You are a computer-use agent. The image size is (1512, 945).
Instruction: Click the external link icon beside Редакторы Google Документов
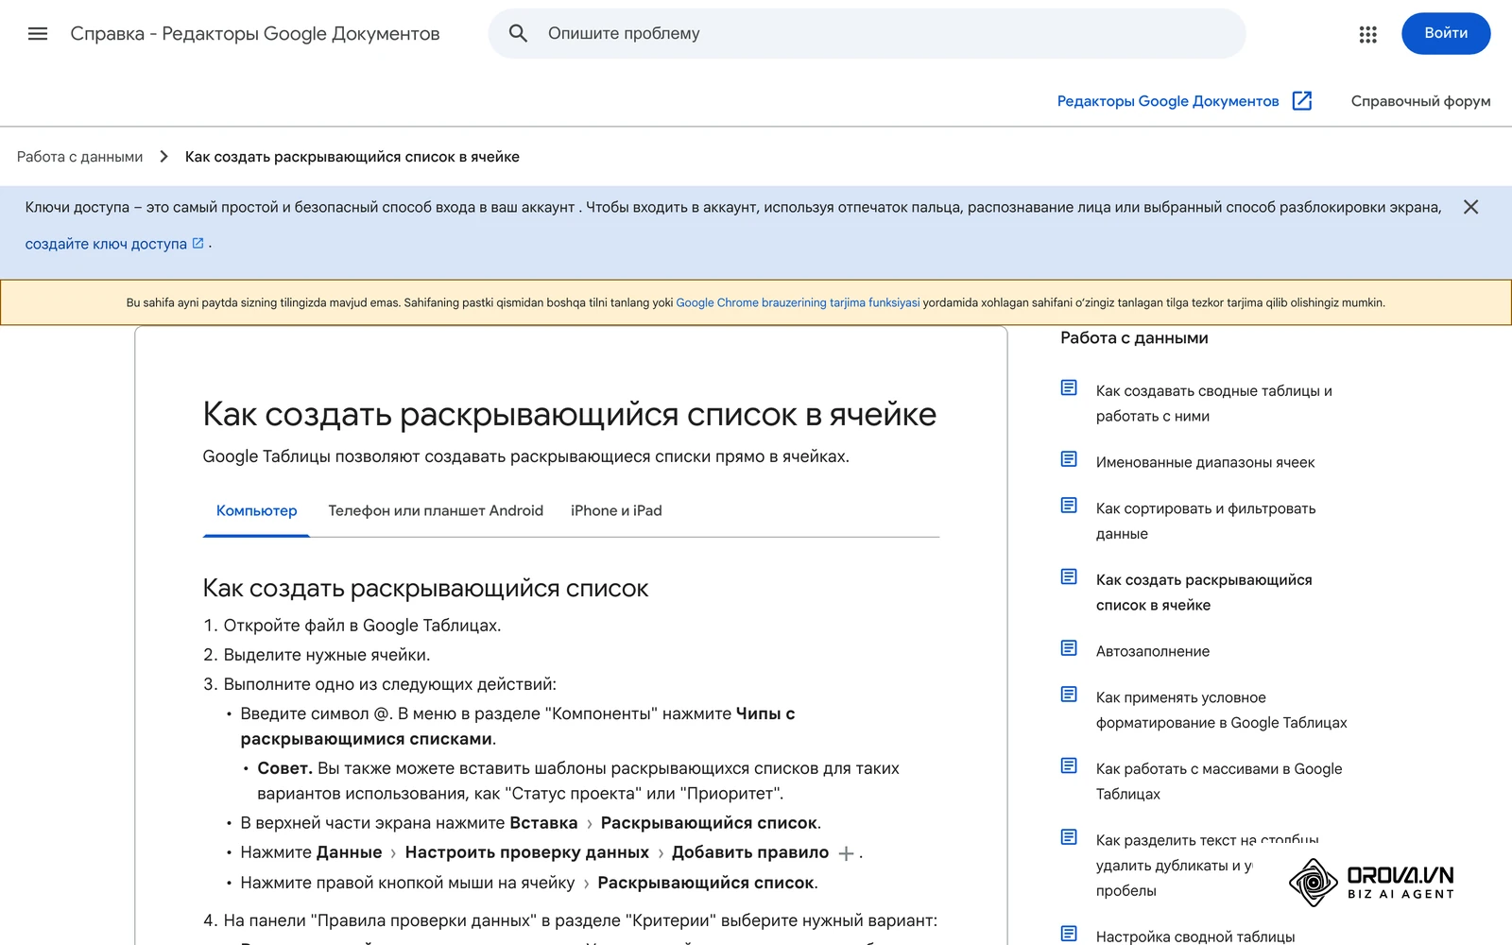click(x=1302, y=101)
